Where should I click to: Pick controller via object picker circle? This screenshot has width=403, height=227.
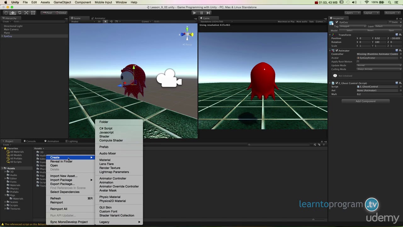coord(400,54)
